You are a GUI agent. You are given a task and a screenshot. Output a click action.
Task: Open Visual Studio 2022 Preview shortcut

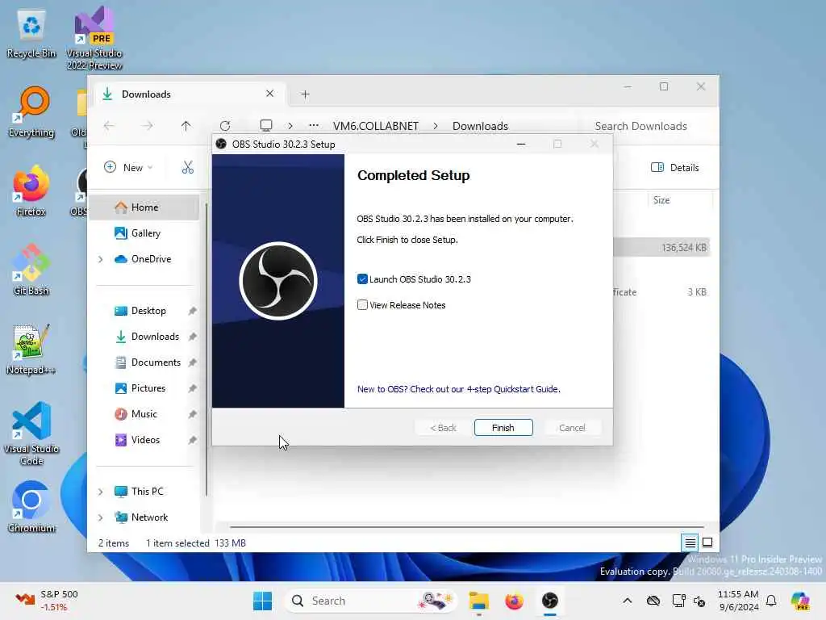coord(94,38)
